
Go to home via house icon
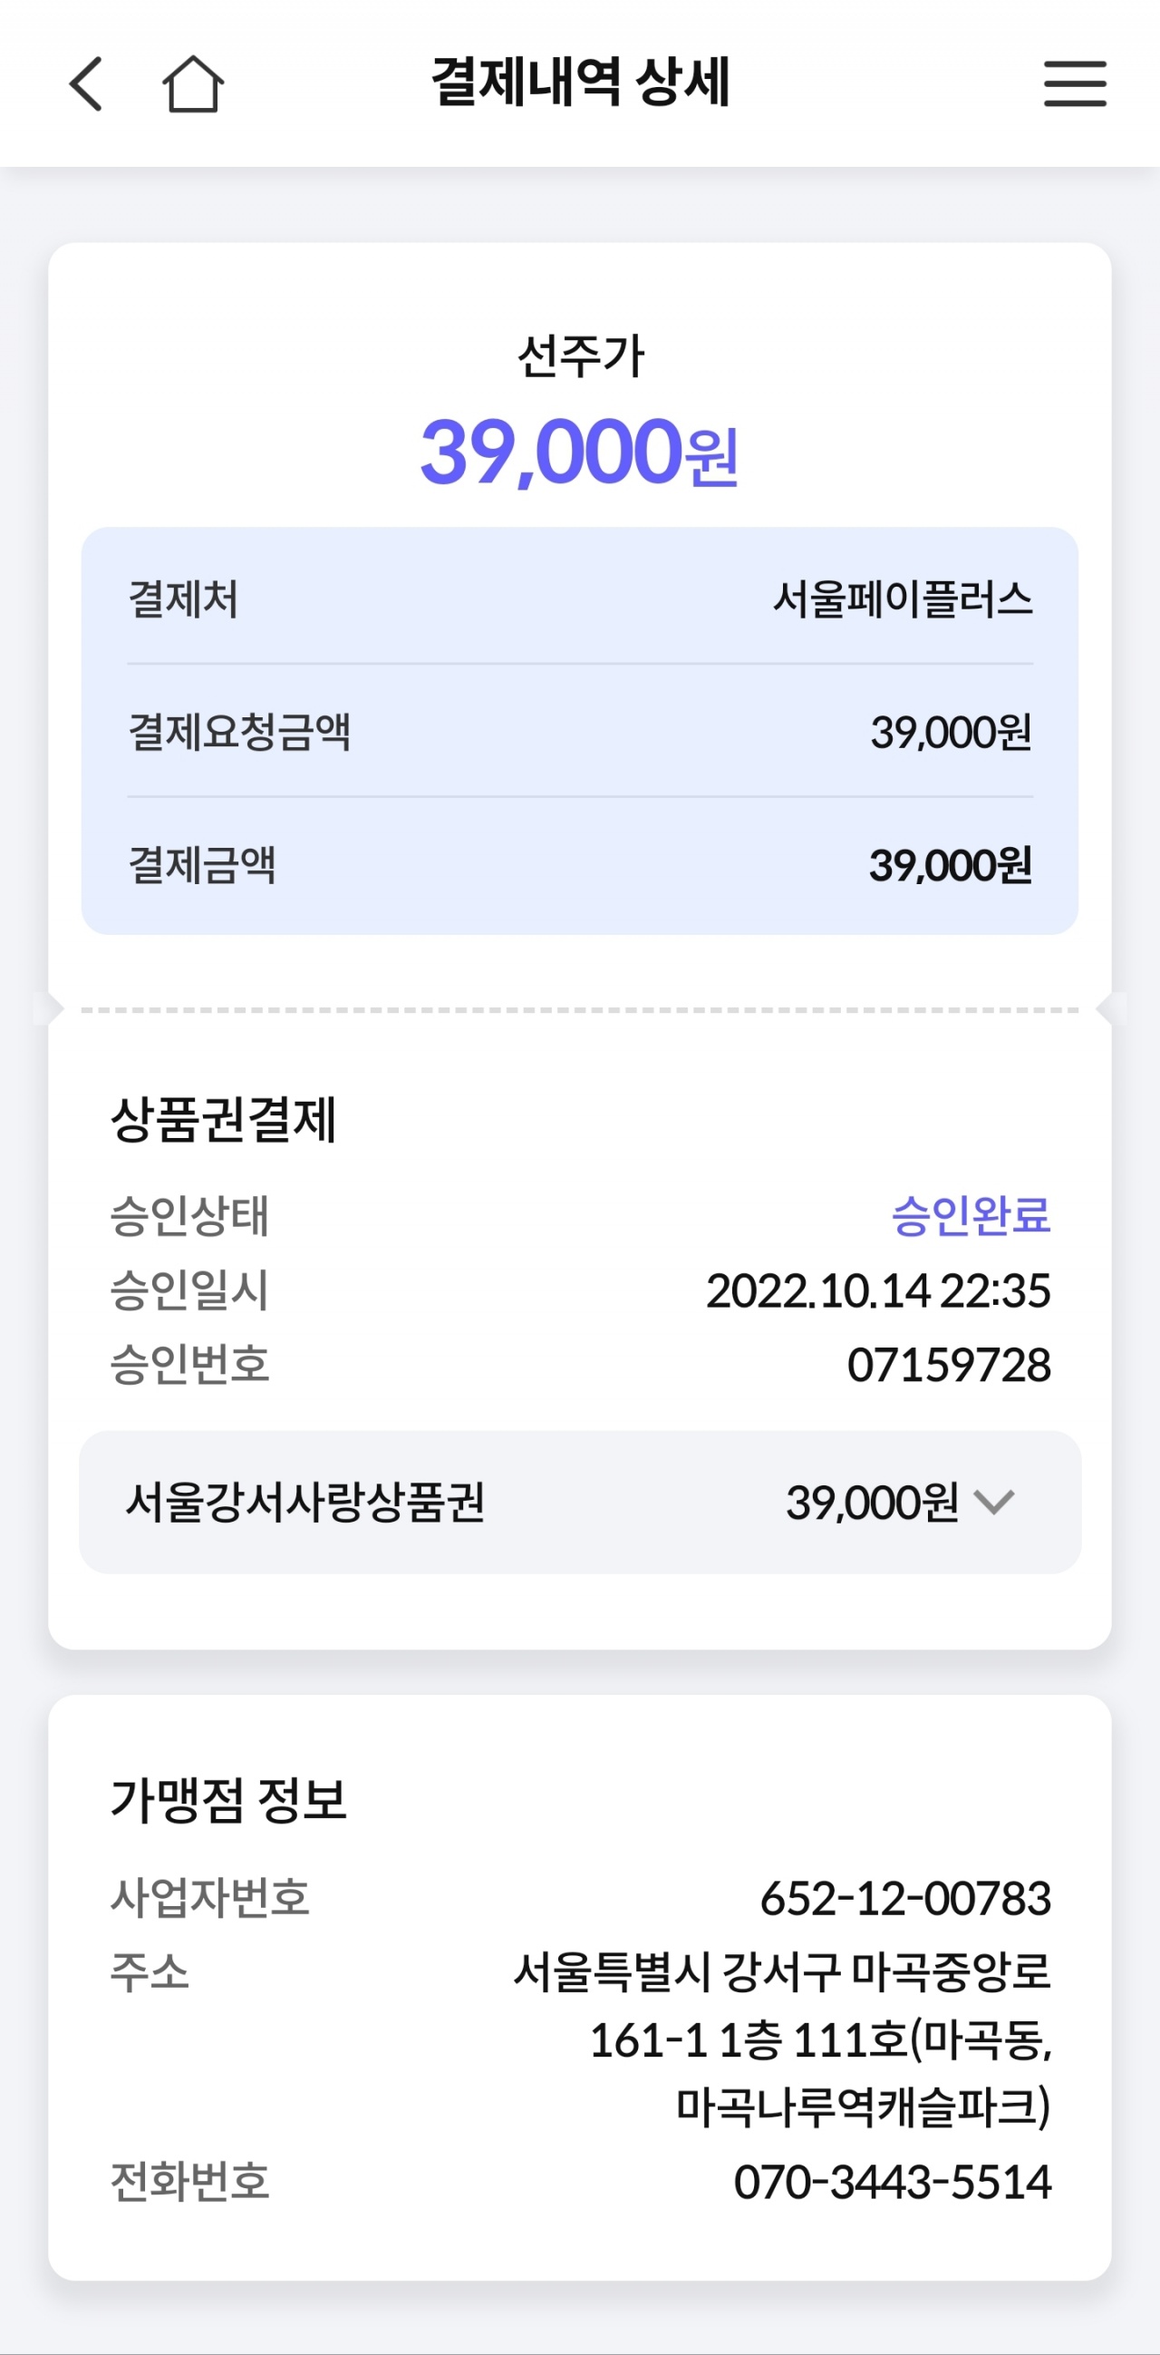(x=193, y=84)
